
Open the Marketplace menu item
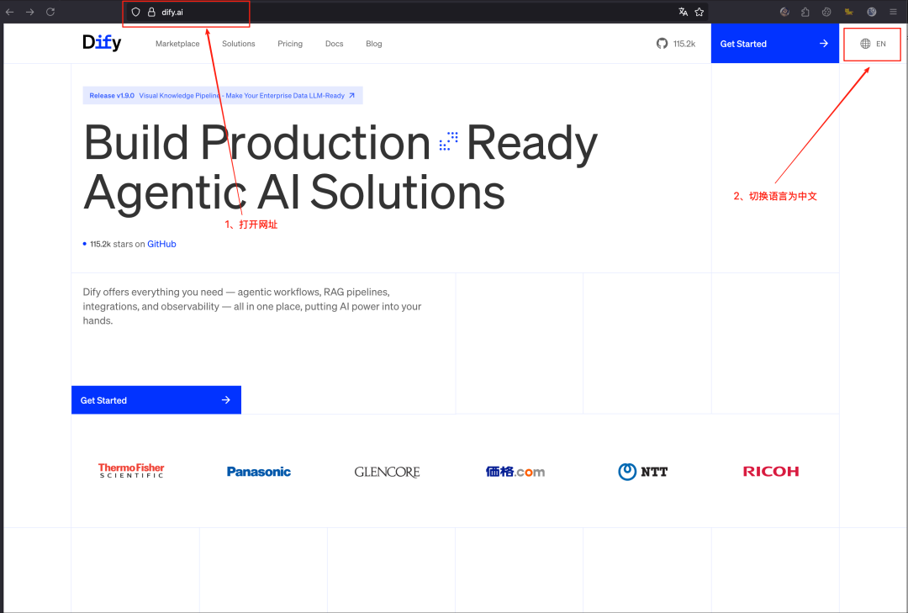tap(177, 44)
